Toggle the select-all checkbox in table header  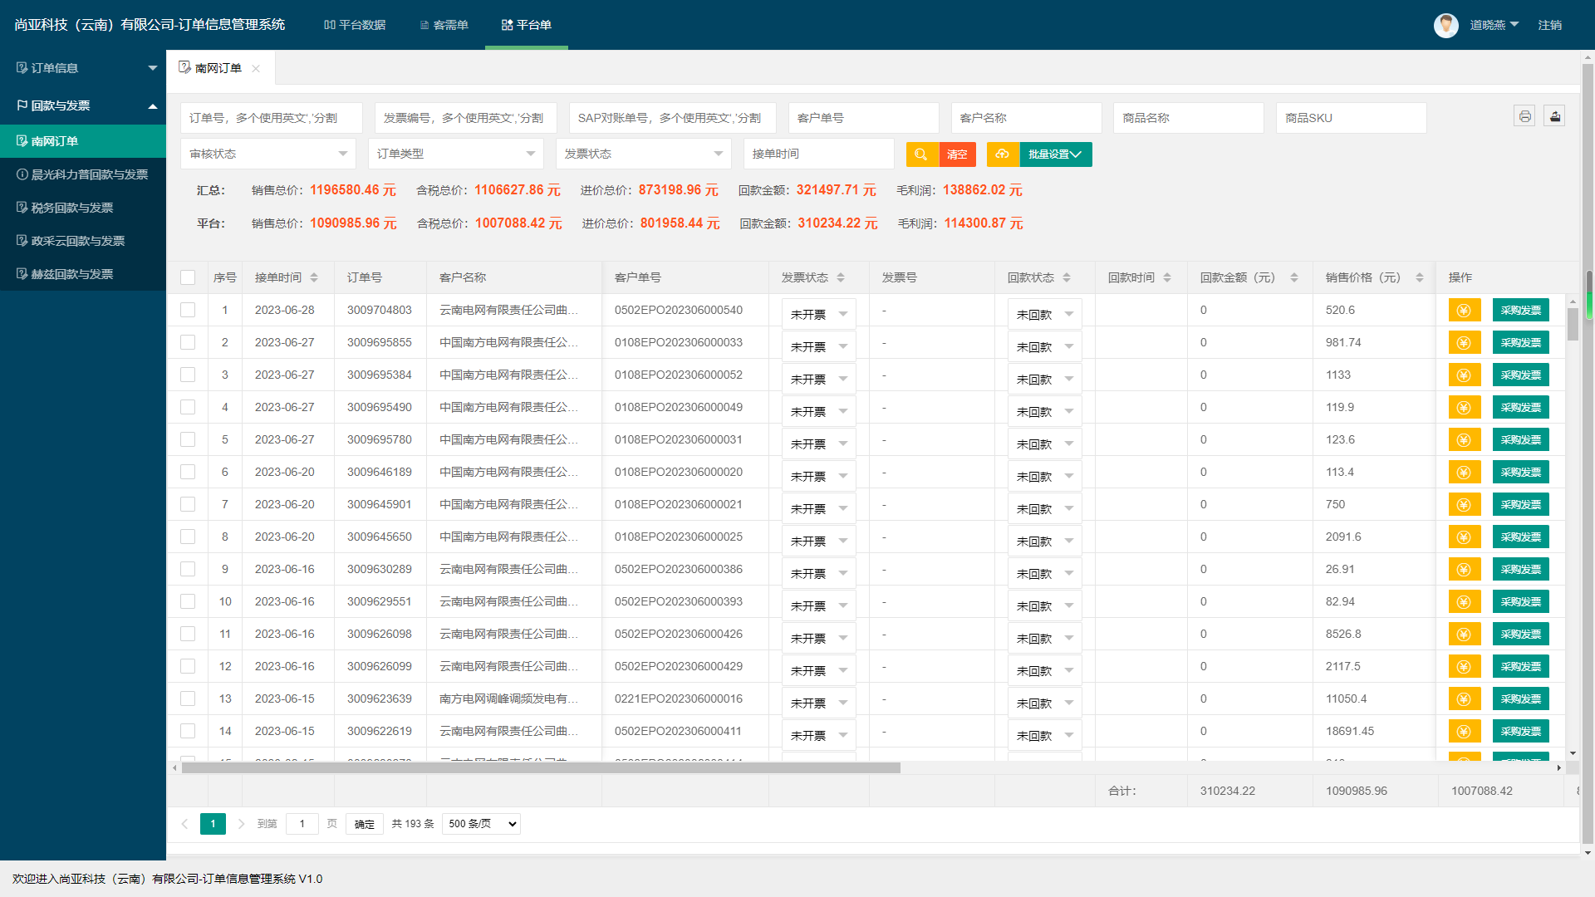click(x=188, y=277)
